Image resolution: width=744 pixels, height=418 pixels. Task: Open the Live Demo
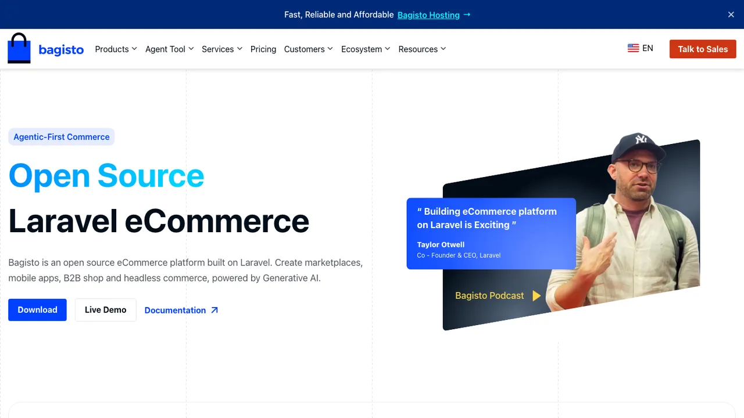click(x=105, y=310)
